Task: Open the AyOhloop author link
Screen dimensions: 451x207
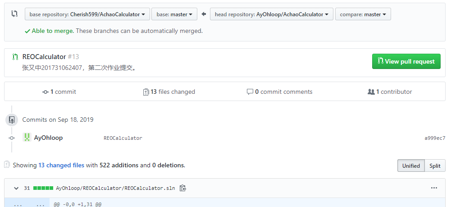Action: (48, 138)
